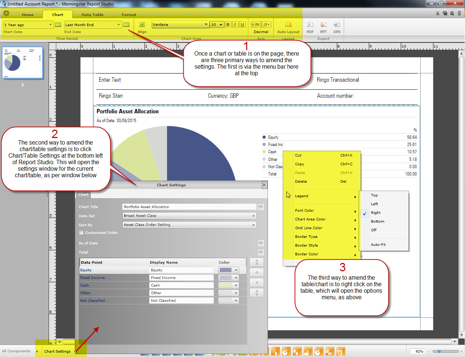Select the page 1 thumbnail
The image size is (465, 357).
pos(23,62)
